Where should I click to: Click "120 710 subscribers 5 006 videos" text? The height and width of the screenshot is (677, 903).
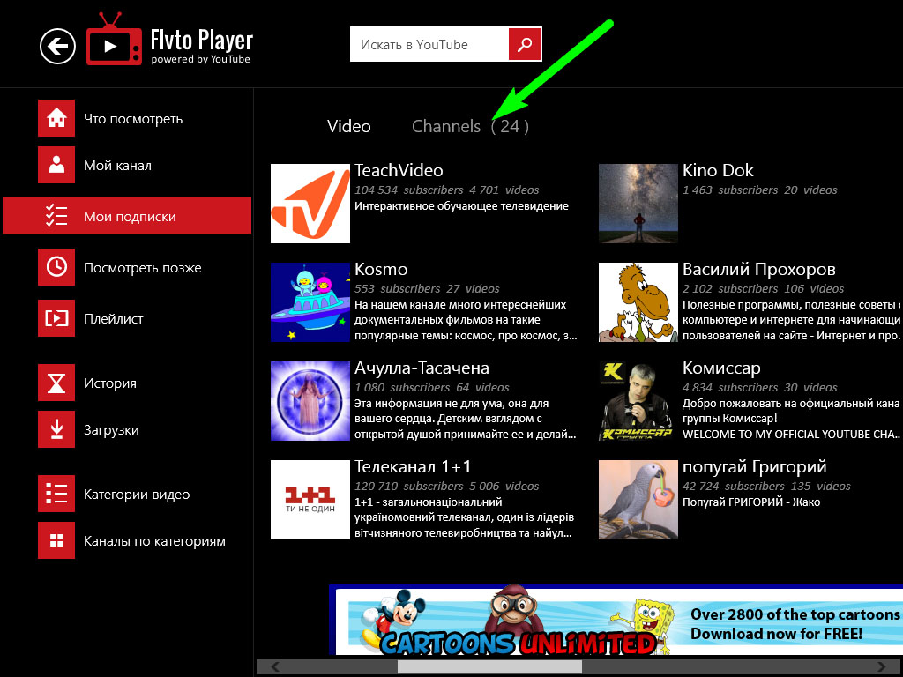pos(447,487)
